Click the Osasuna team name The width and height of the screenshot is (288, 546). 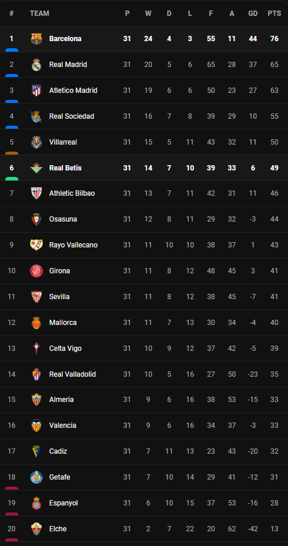[x=63, y=219]
